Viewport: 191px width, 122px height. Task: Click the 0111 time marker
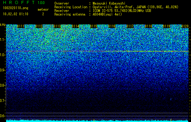point(21,26)
